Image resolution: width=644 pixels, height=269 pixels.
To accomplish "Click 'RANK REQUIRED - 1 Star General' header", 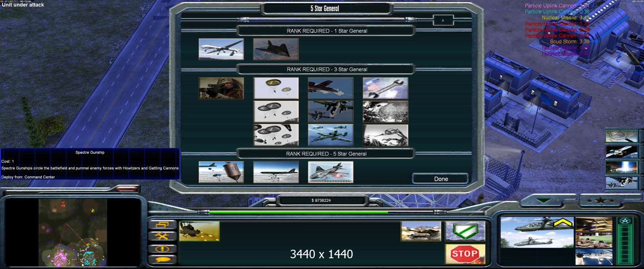I will click(327, 31).
